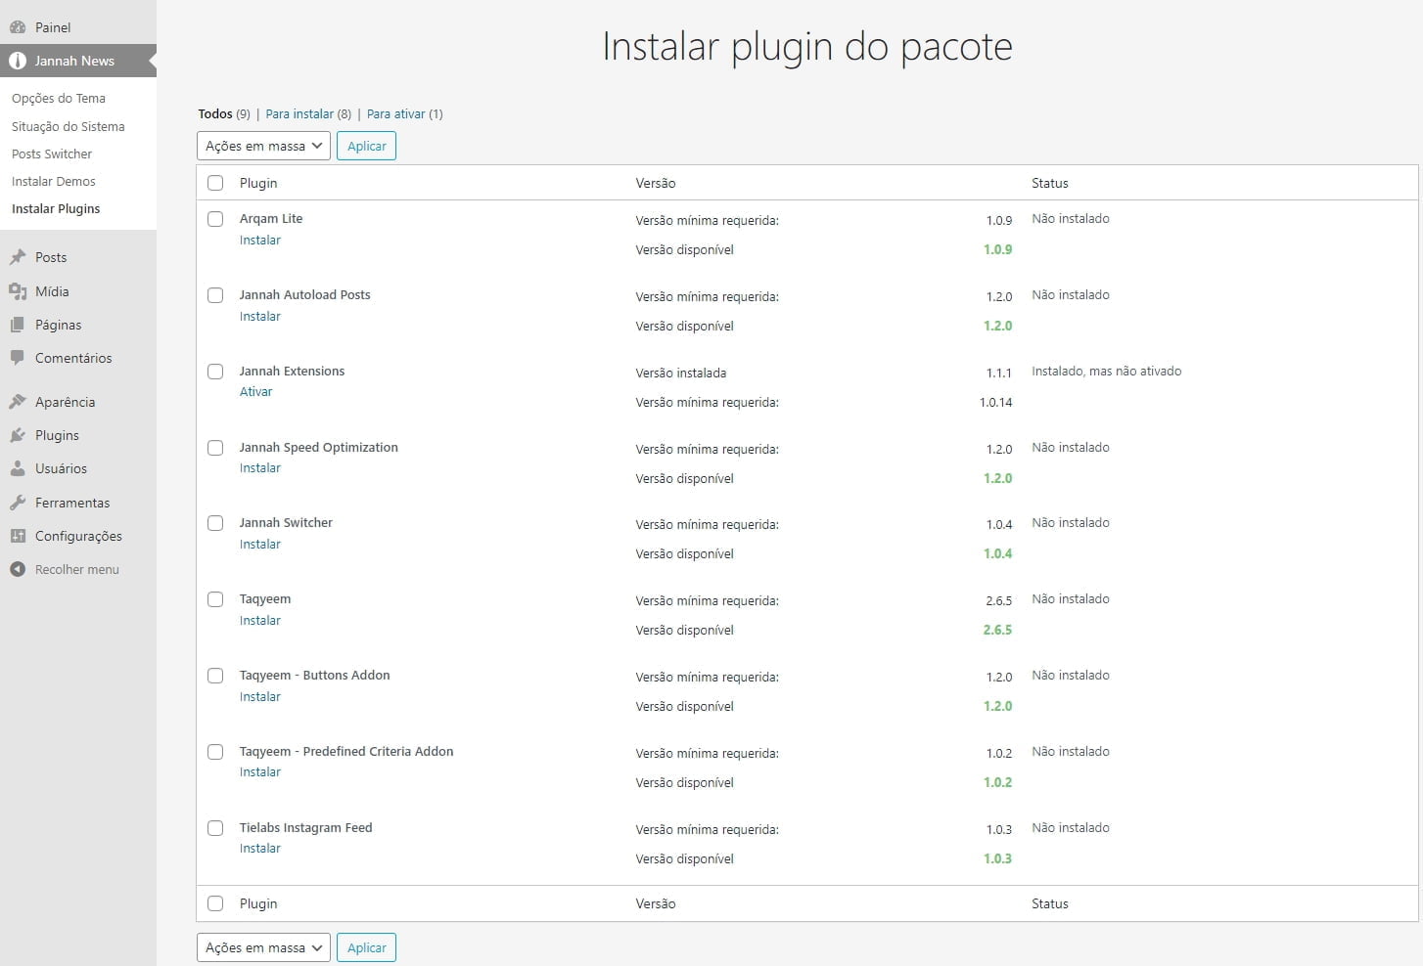The width and height of the screenshot is (1423, 966).
Task: Click the Taqyeem available version 2.6.5
Action: pos(998,630)
